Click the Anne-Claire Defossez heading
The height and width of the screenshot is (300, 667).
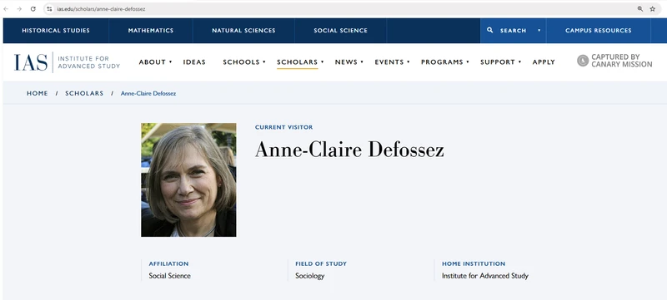tap(349, 150)
